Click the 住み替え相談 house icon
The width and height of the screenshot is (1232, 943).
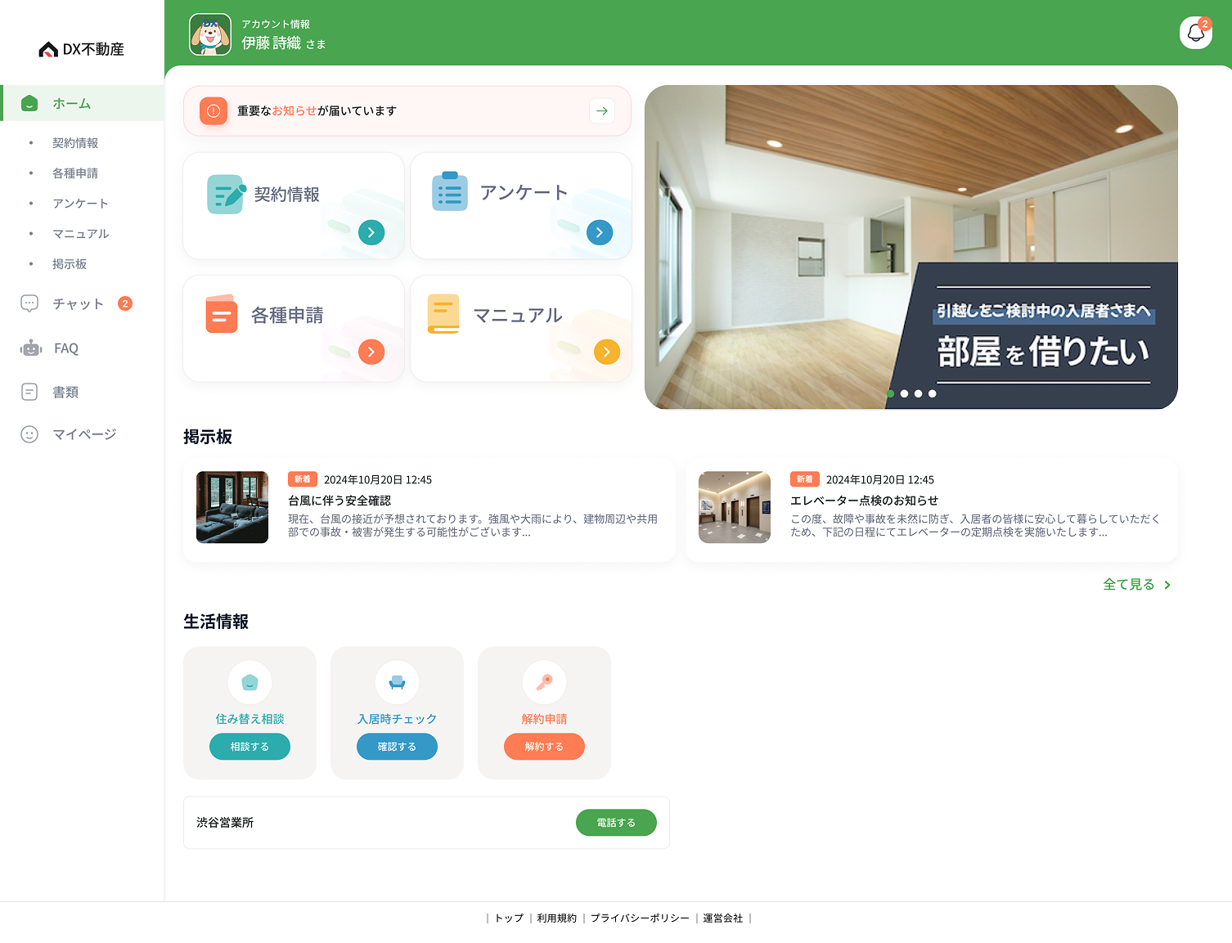point(250,682)
